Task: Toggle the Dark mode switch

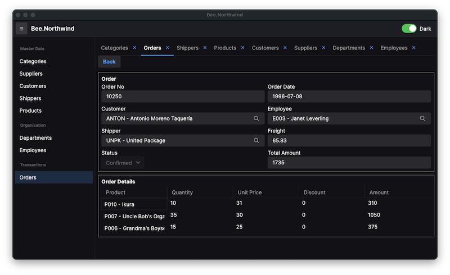Action: [409, 29]
